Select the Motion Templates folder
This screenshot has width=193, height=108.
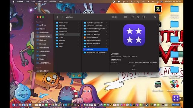click(95, 43)
